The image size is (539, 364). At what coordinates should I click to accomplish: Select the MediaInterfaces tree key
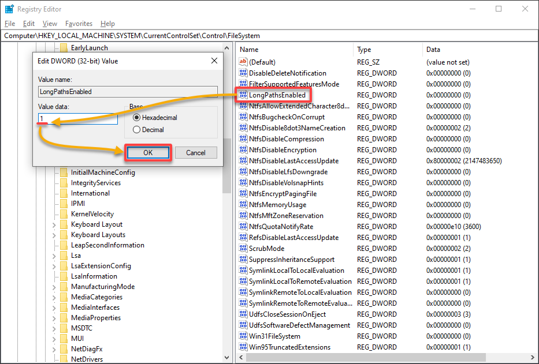(95, 307)
